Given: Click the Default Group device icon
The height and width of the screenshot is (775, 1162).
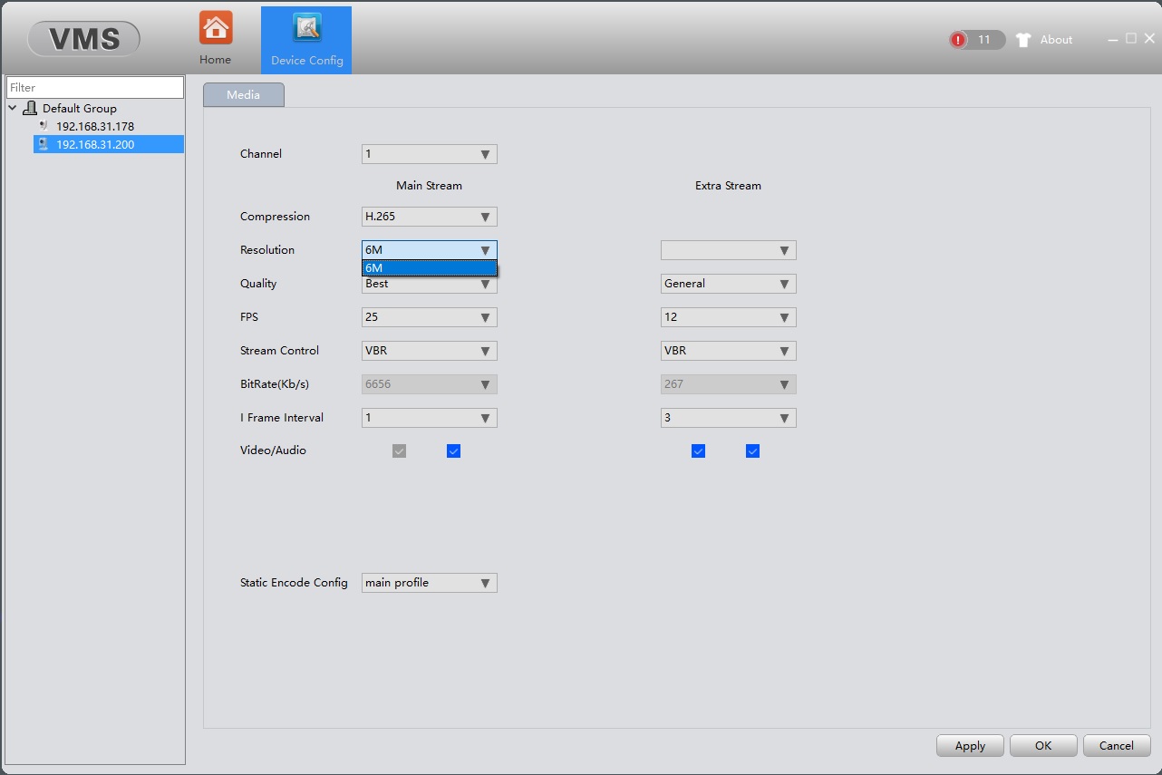Looking at the screenshot, I should point(30,109).
